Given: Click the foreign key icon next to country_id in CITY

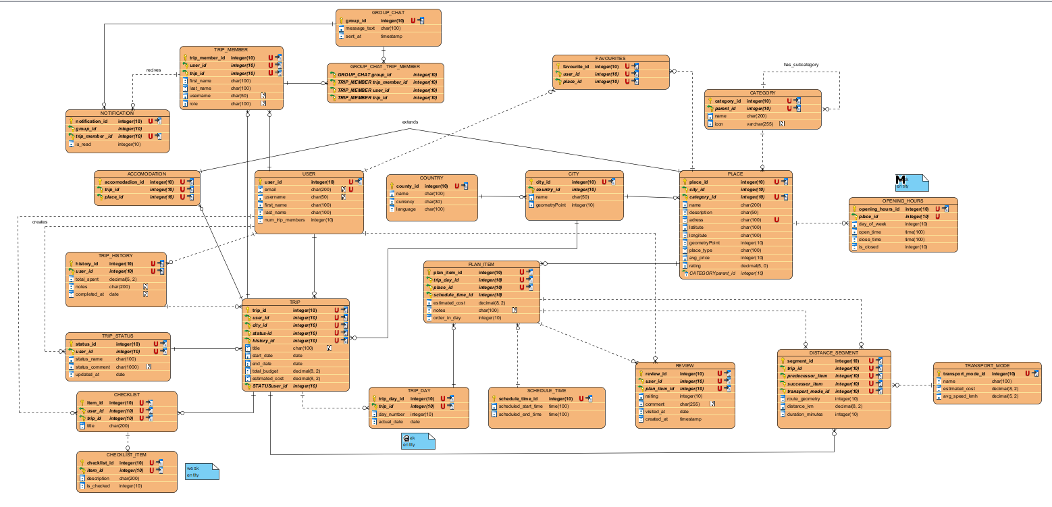Looking at the screenshot, I should click(x=531, y=190).
